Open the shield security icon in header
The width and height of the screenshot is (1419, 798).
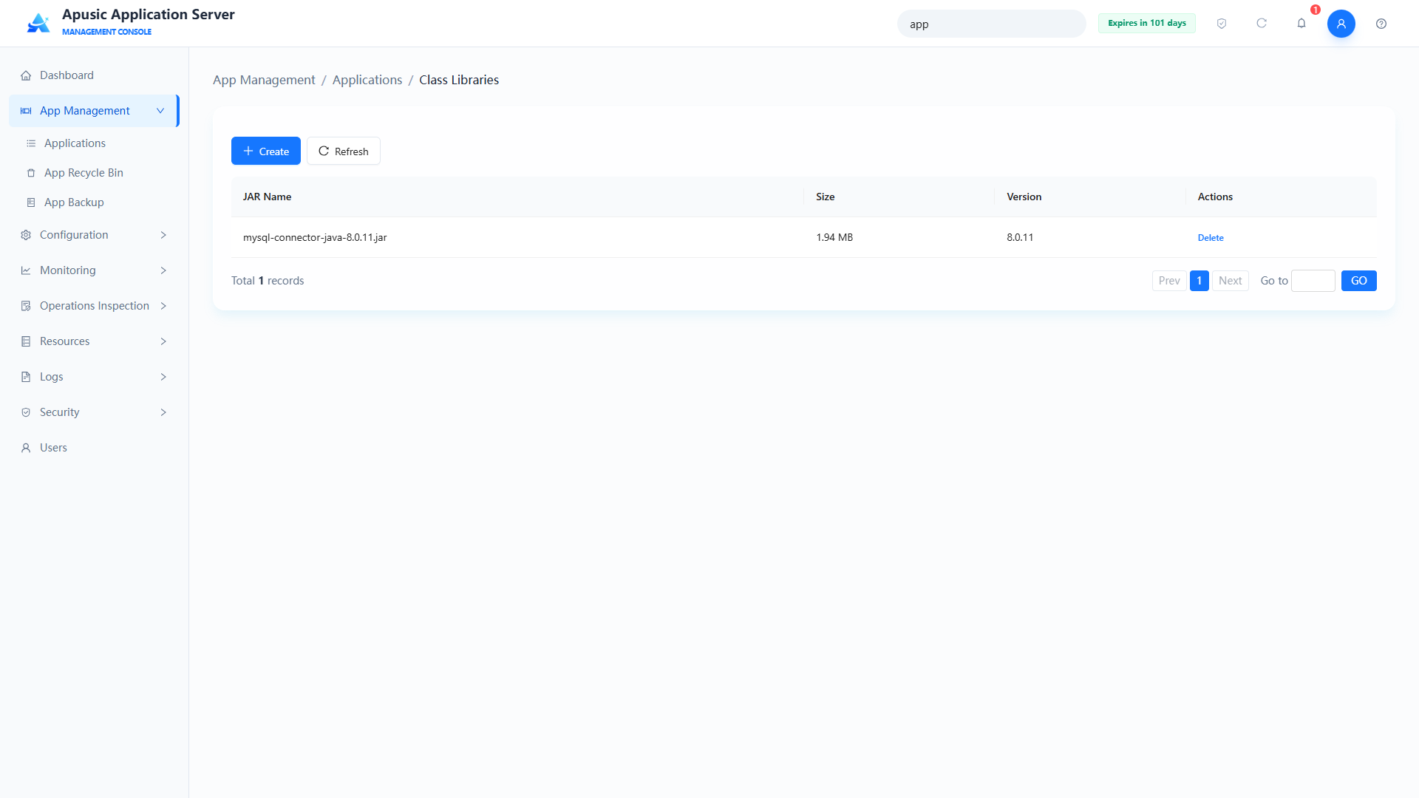pyautogui.click(x=1222, y=24)
